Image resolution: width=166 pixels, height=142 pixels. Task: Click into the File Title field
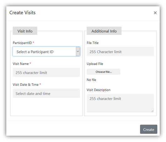click(x=120, y=52)
